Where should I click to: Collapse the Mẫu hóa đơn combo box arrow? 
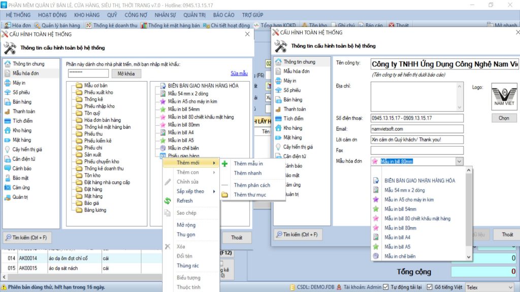[459, 161]
